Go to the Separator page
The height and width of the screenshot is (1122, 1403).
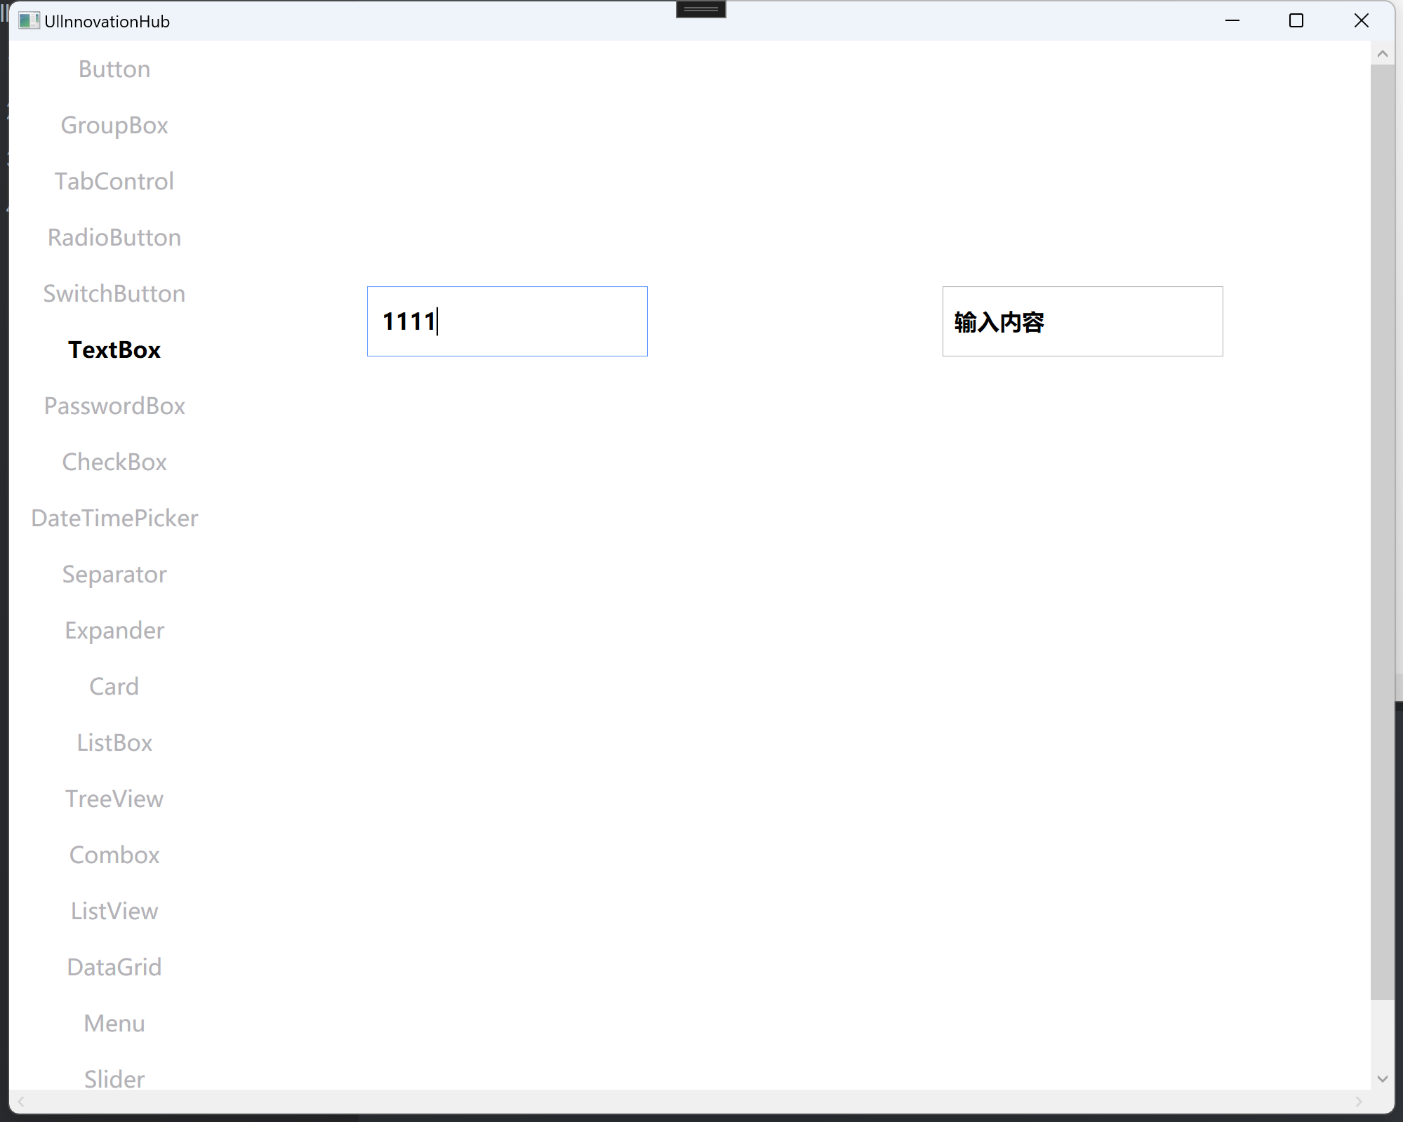114,575
